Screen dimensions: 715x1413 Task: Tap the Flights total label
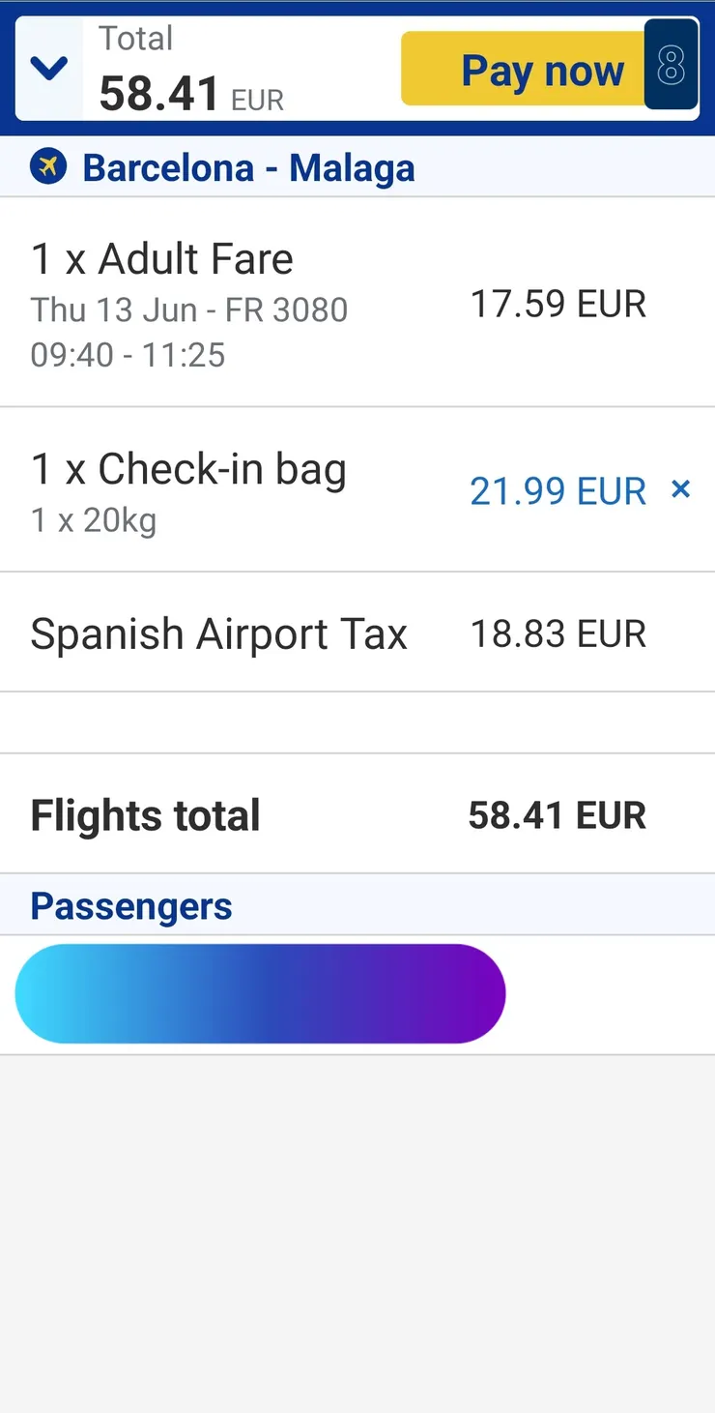[146, 815]
